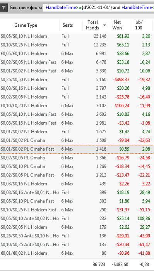The image size is (154, 271).
Task: Select the $0,01/$0,02 PL Omaha Fast row
Action: tap(77, 149)
